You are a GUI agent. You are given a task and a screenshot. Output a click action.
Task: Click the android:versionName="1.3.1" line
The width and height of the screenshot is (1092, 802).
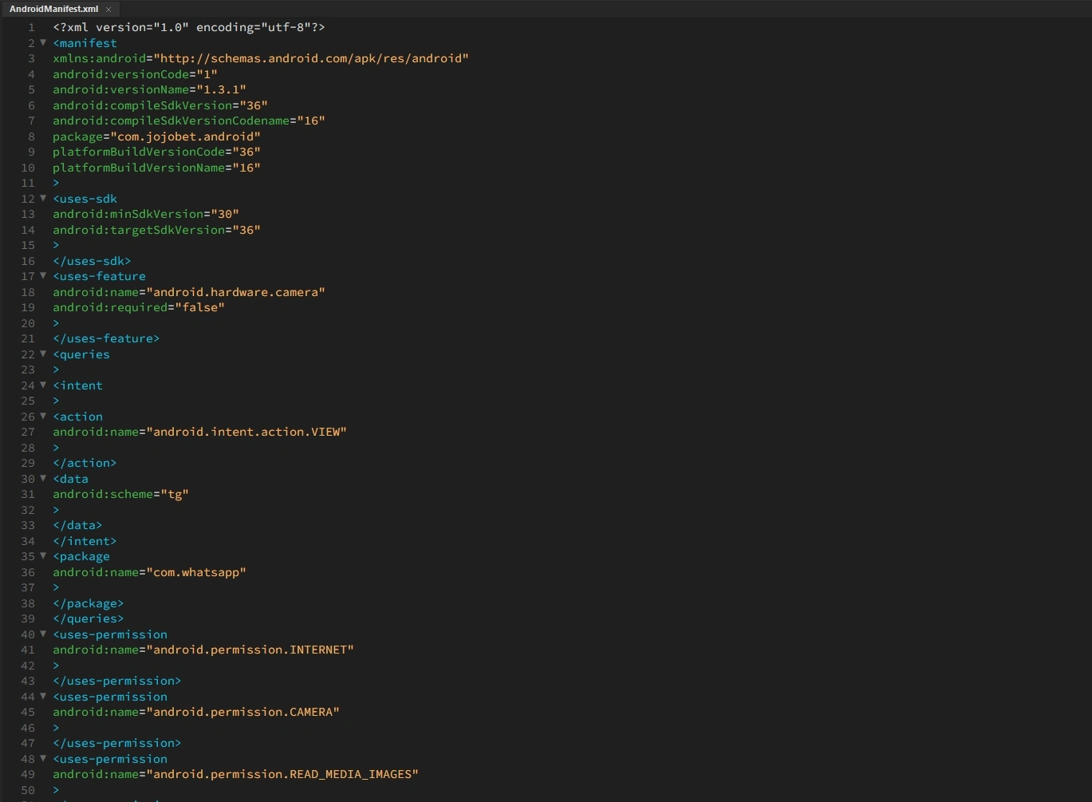pyautogui.click(x=149, y=89)
